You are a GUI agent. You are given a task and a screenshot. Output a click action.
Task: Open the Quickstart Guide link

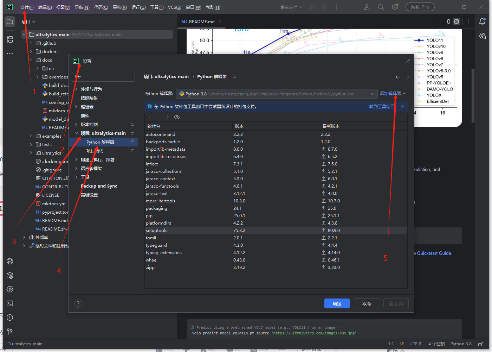tap(434, 253)
